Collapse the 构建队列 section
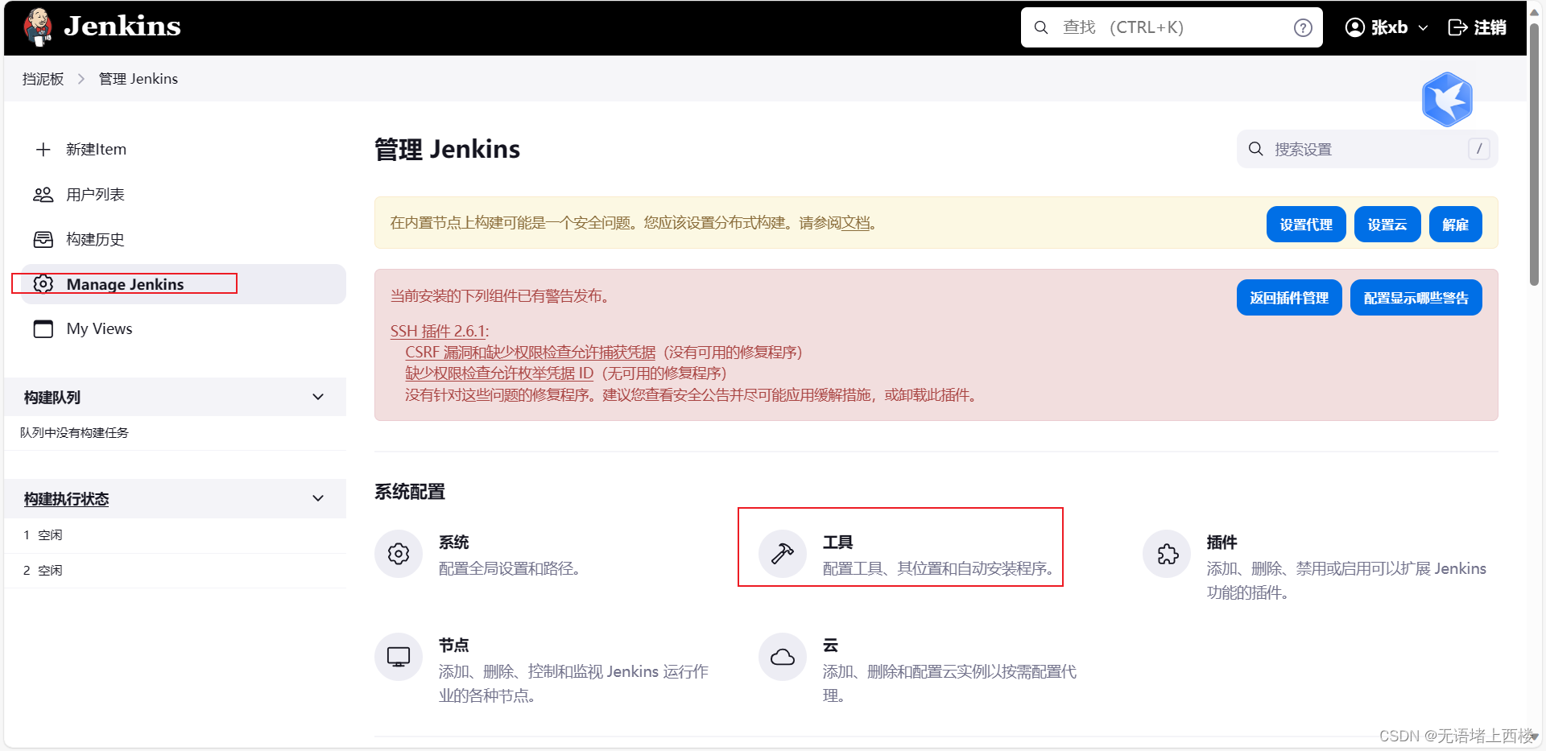 point(317,397)
